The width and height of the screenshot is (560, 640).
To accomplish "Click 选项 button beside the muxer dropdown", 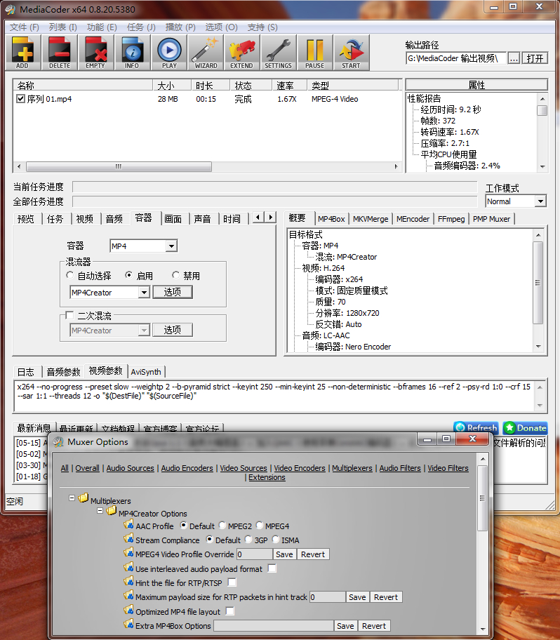I will [172, 292].
